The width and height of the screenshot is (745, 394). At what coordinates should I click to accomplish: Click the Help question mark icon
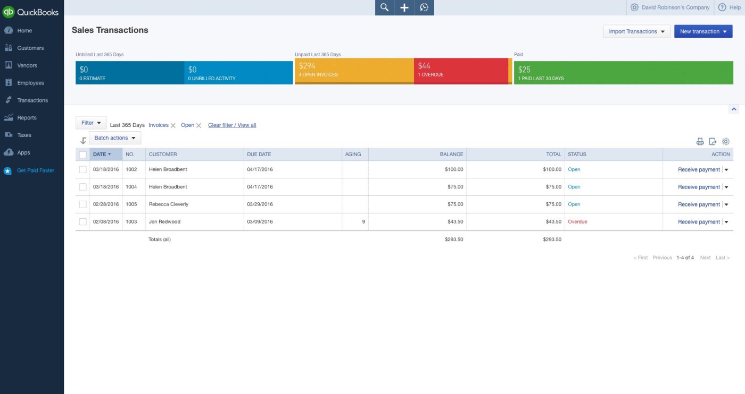coord(722,7)
